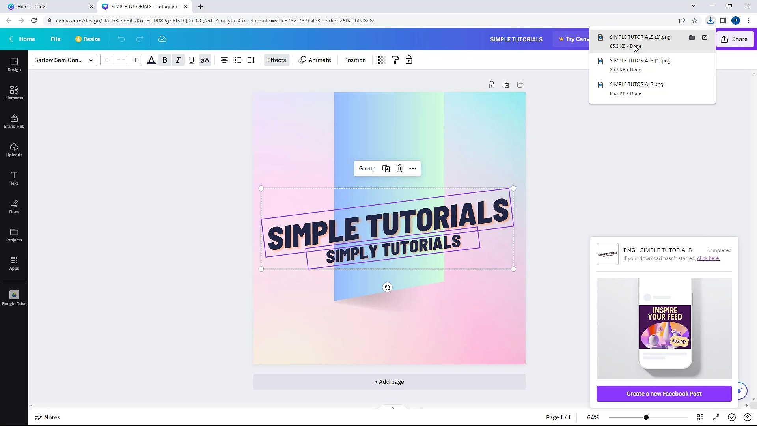
Task: Toggle the lock on the selected element
Action: 409,60
